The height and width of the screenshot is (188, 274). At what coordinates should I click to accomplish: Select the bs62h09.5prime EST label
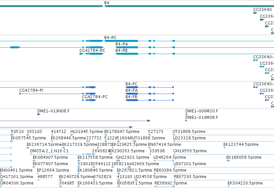pyautogui.click(x=143, y=164)
